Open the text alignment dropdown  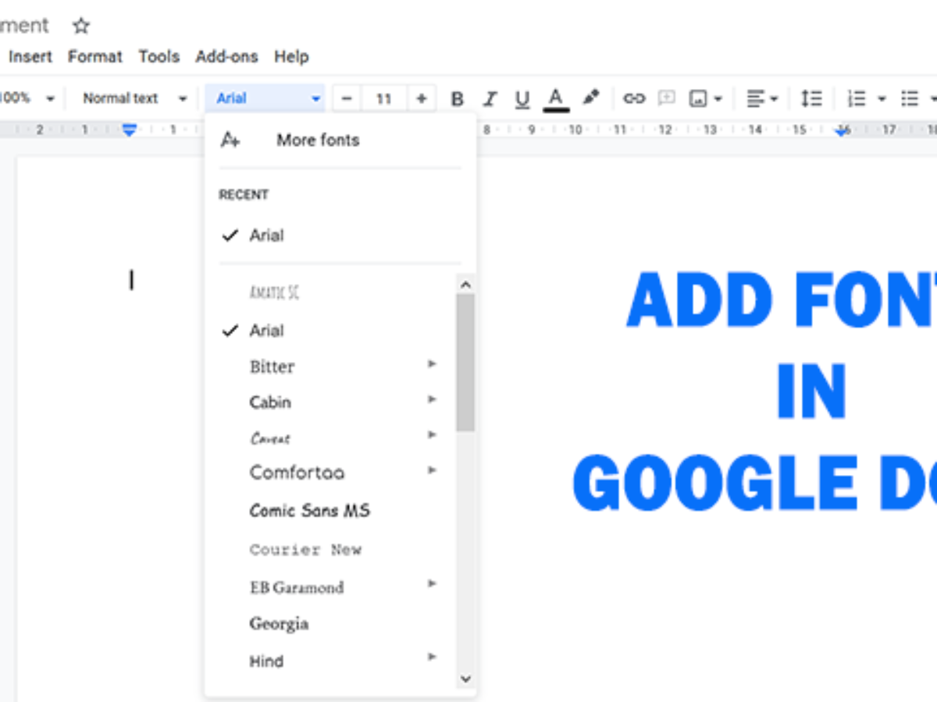click(762, 99)
